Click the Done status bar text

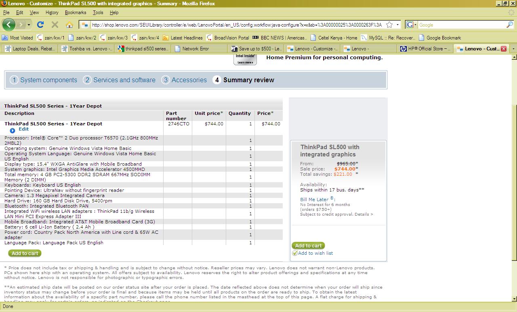(x=8, y=306)
